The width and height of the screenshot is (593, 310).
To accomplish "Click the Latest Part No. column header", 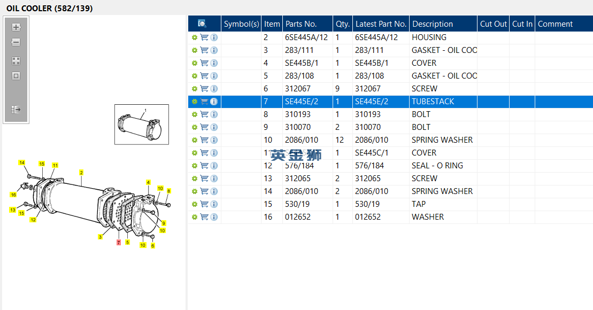I will (x=381, y=24).
